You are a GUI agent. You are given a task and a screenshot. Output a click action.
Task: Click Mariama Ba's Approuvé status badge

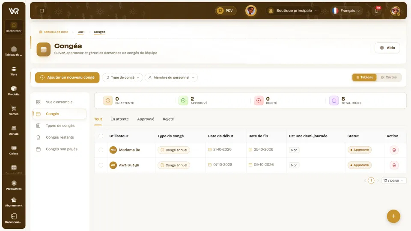(x=359, y=150)
